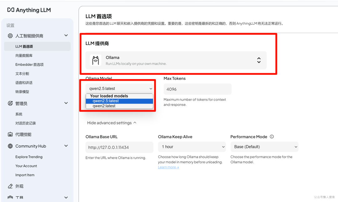Viewport: 338px width, 202px height.
Task: Open the LLM provider selector up-down arrows
Action: click(259, 60)
